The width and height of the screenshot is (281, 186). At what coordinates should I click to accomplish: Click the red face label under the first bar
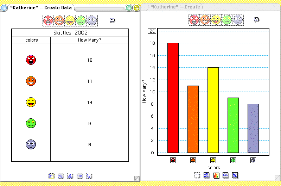coord(173,160)
